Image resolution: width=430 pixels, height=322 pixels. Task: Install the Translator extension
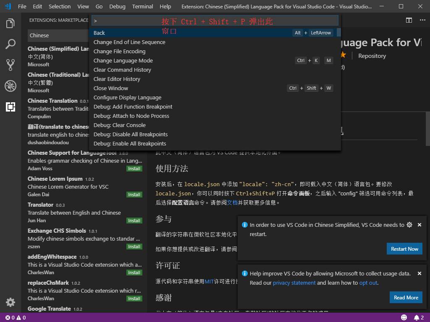coord(134,221)
